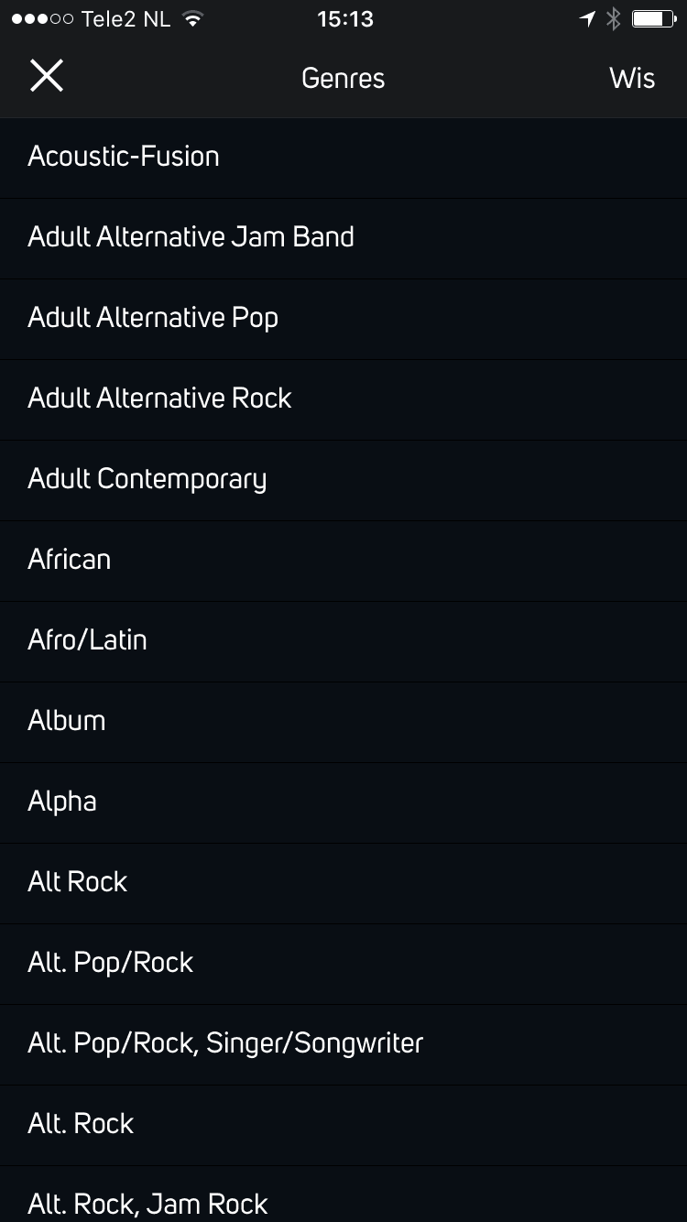687x1222 pixels.
Task: Tap the Bluetooth icon in status bar
Action: pyautogui.click(x=614, y=19)
